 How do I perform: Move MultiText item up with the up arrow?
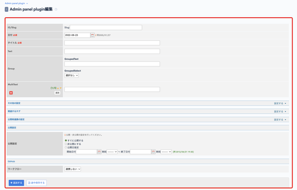(x=58, y=88)
